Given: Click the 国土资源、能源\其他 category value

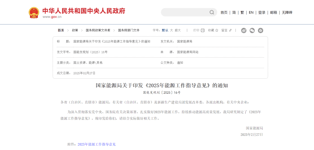Looking at the screenshot, I should coord(88,63).
